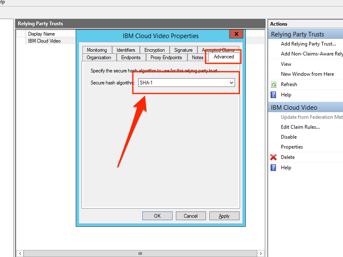343x257 pixels.
Task: Switch to the Identifiers tab
Action: [126, 50]
